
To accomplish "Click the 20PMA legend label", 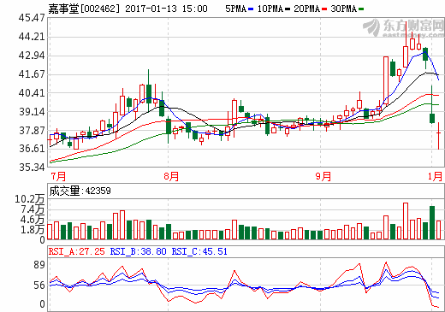I will tap(307, 9).
